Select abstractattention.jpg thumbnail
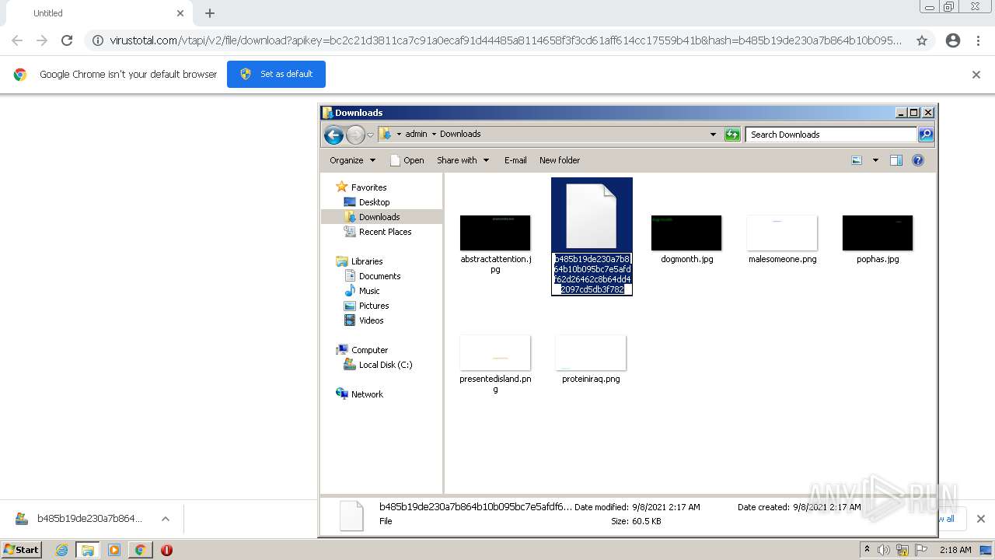995x560 pixels. pos(495,233)
